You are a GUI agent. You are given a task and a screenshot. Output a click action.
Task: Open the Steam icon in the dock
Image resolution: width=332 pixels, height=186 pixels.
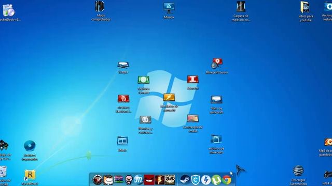(185, 179)
